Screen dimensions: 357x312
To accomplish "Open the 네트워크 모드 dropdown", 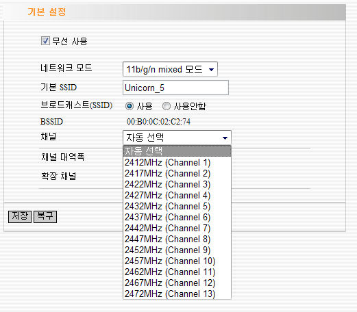I will pyautogui.click(x=170, y=69).
